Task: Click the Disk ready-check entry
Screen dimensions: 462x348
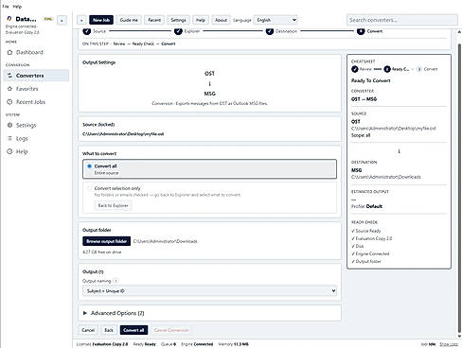Action: (358, 246)
